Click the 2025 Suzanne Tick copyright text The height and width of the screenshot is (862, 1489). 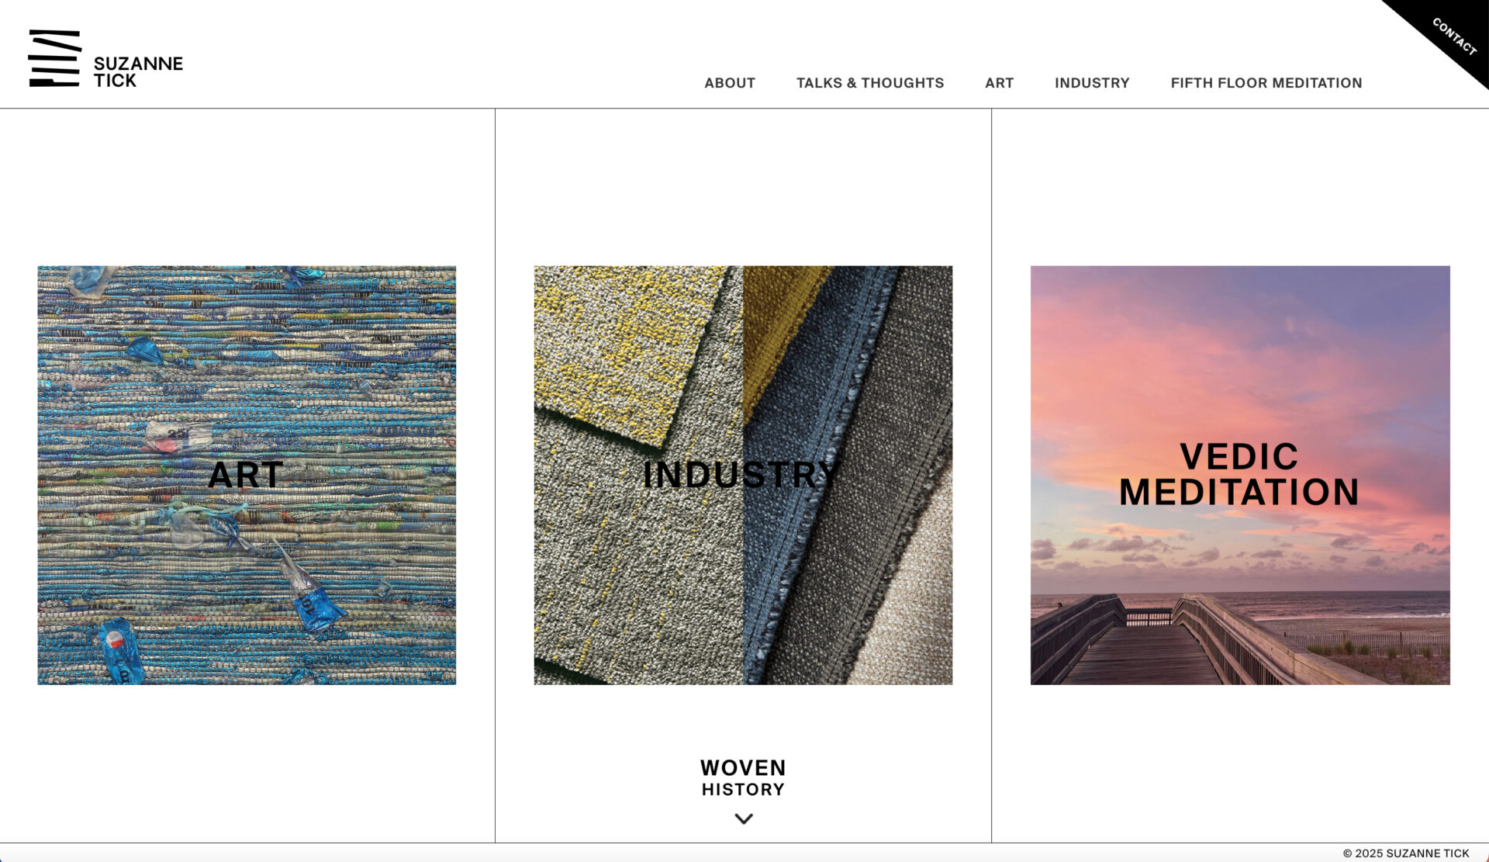1405,853
